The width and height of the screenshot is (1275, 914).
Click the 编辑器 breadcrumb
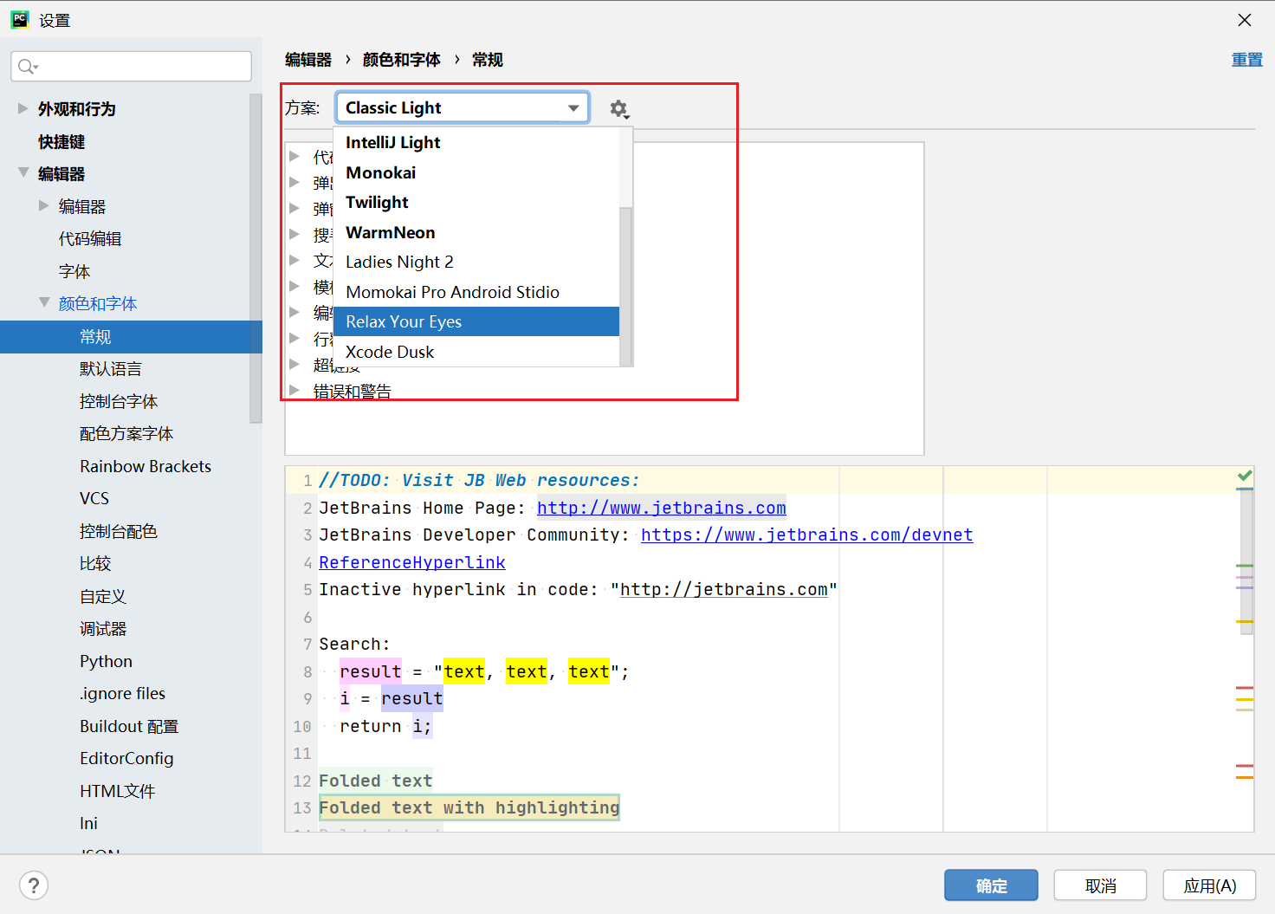point(308,60)
